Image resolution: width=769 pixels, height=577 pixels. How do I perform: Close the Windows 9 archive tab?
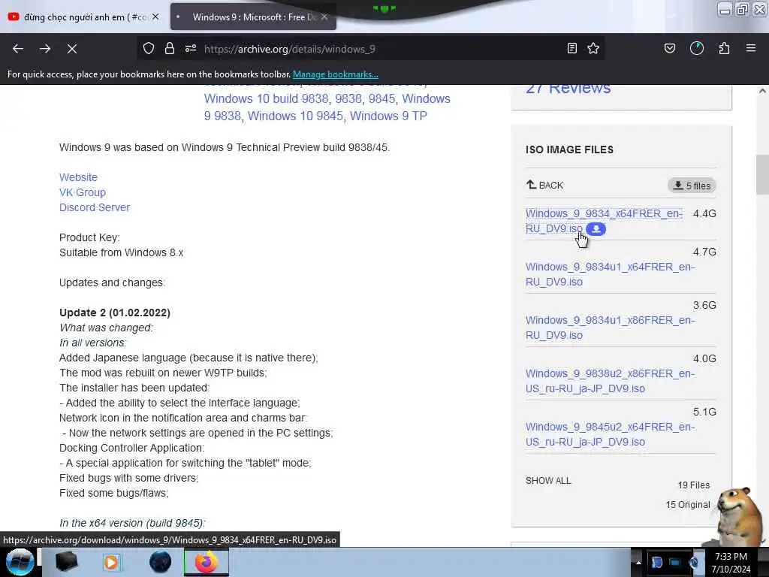pyautogui.click(x=324, y=17)
